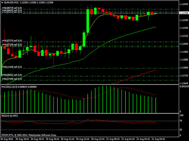Select order label #46187270 sell 0.01
Image resolution: width=189 pixels, height=141 pixels.
[12, 41]
